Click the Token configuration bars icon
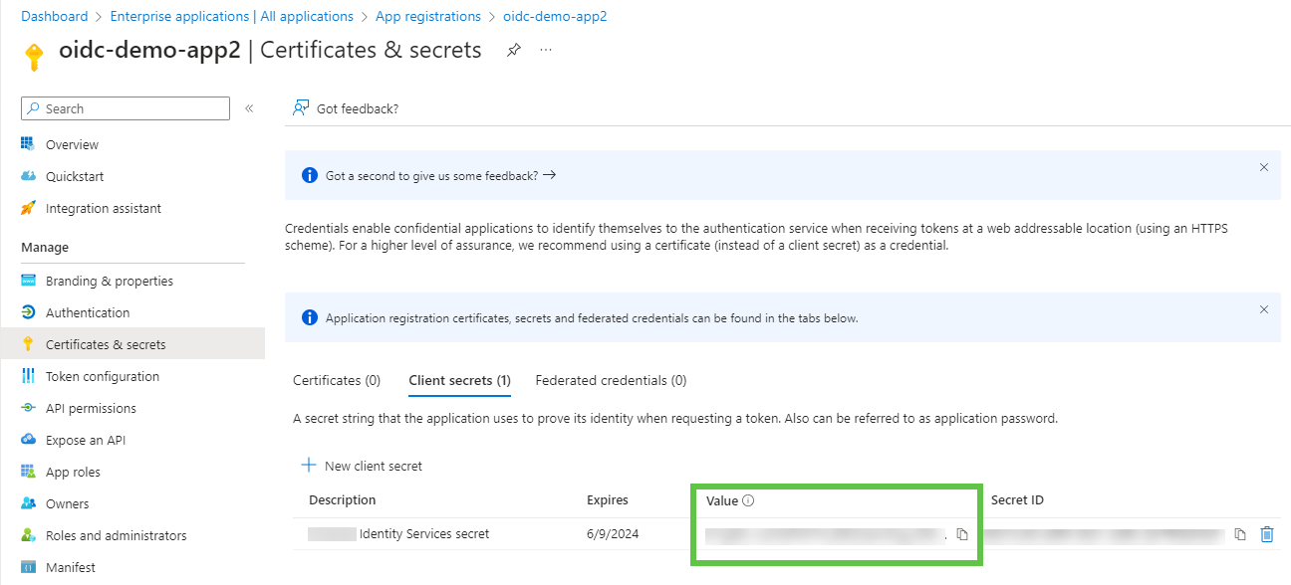 (x=28, y=376)
